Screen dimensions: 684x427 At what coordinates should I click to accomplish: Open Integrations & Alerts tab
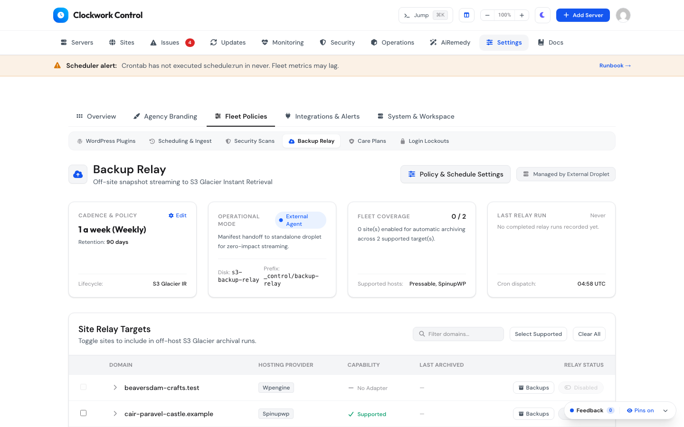click(x=322, y=116)
